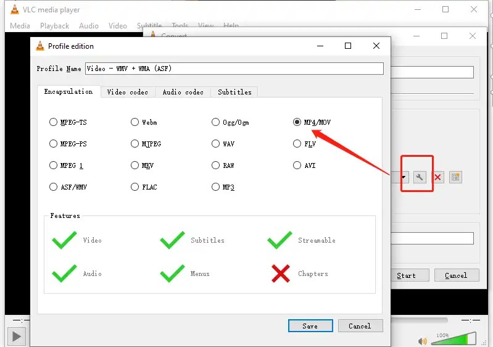Click the Profile Name input field
The width and height of the screenshot is (493, 347).
tap(234, 69)
